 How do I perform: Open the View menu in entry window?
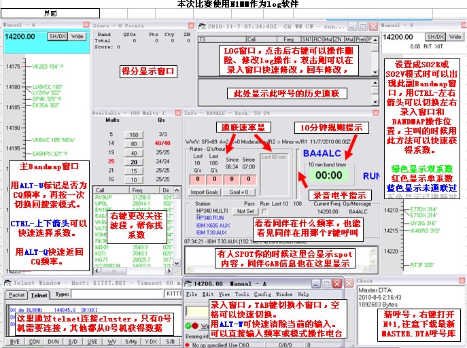224,294
